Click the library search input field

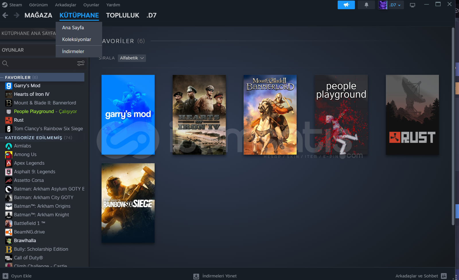click(42, 63)
